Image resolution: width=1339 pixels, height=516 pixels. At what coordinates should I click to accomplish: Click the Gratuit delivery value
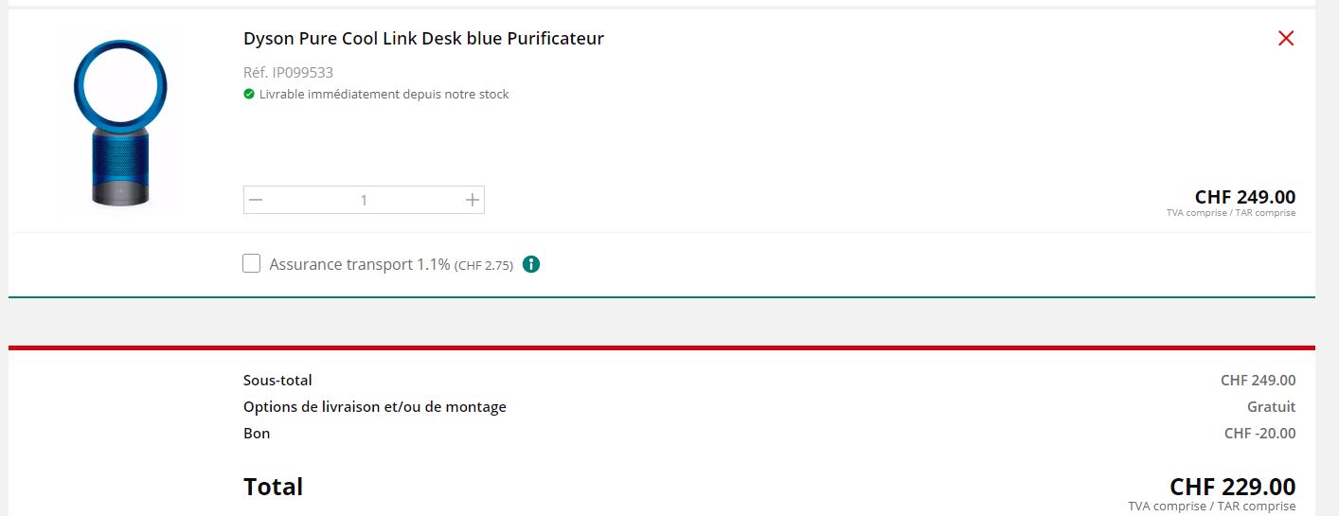(1271, 407)
